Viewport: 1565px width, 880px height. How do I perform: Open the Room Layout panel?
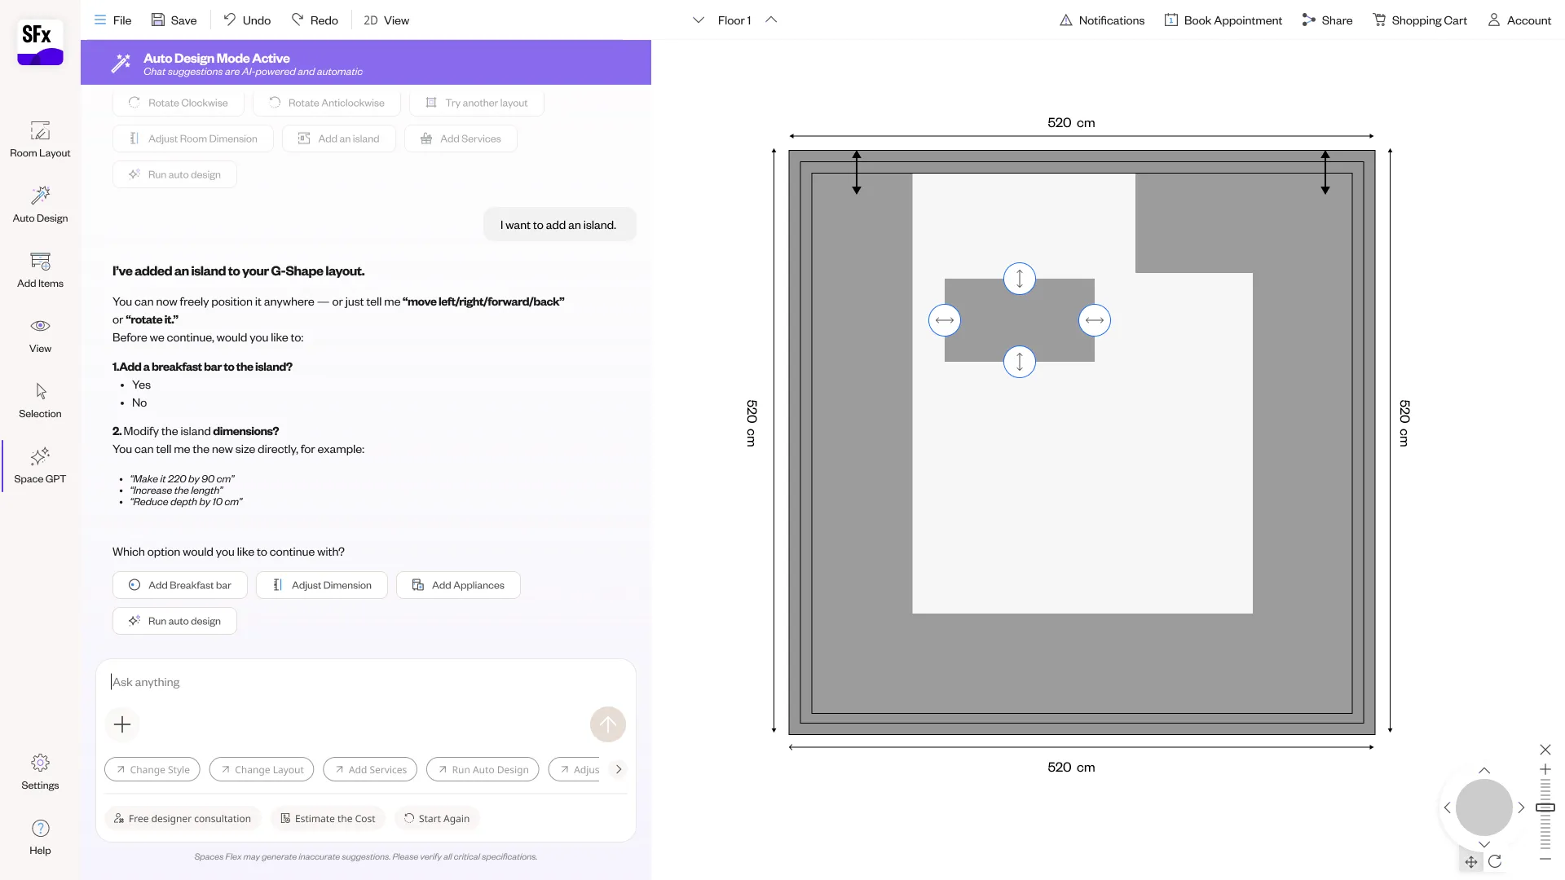click(x=40, y=139)
